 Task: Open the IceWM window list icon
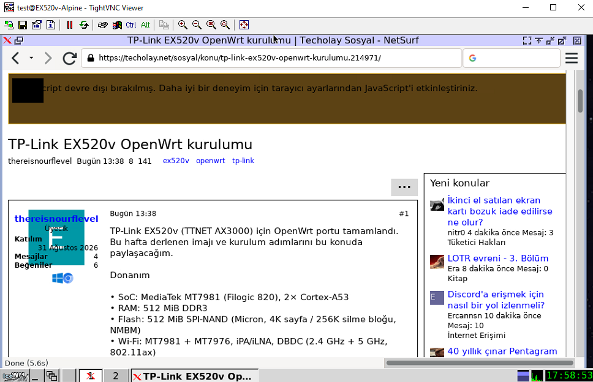point(51,376)
